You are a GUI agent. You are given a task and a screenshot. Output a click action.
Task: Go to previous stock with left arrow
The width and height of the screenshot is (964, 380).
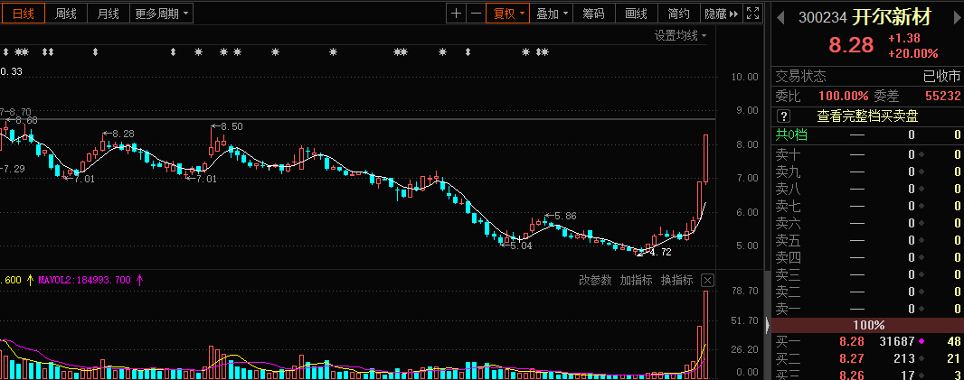(x=780, y=16)
